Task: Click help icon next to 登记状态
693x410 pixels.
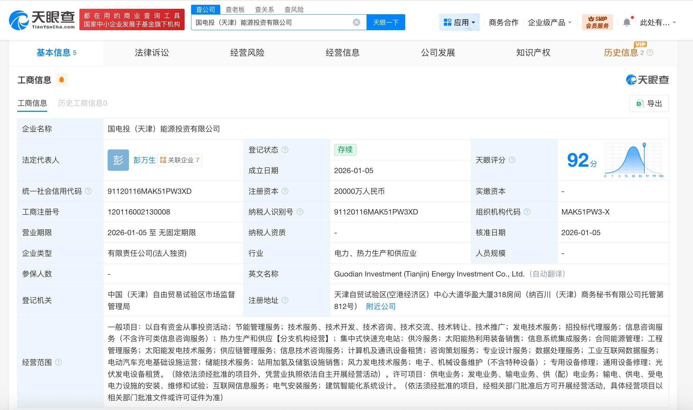Action: (x=285, y=150)
